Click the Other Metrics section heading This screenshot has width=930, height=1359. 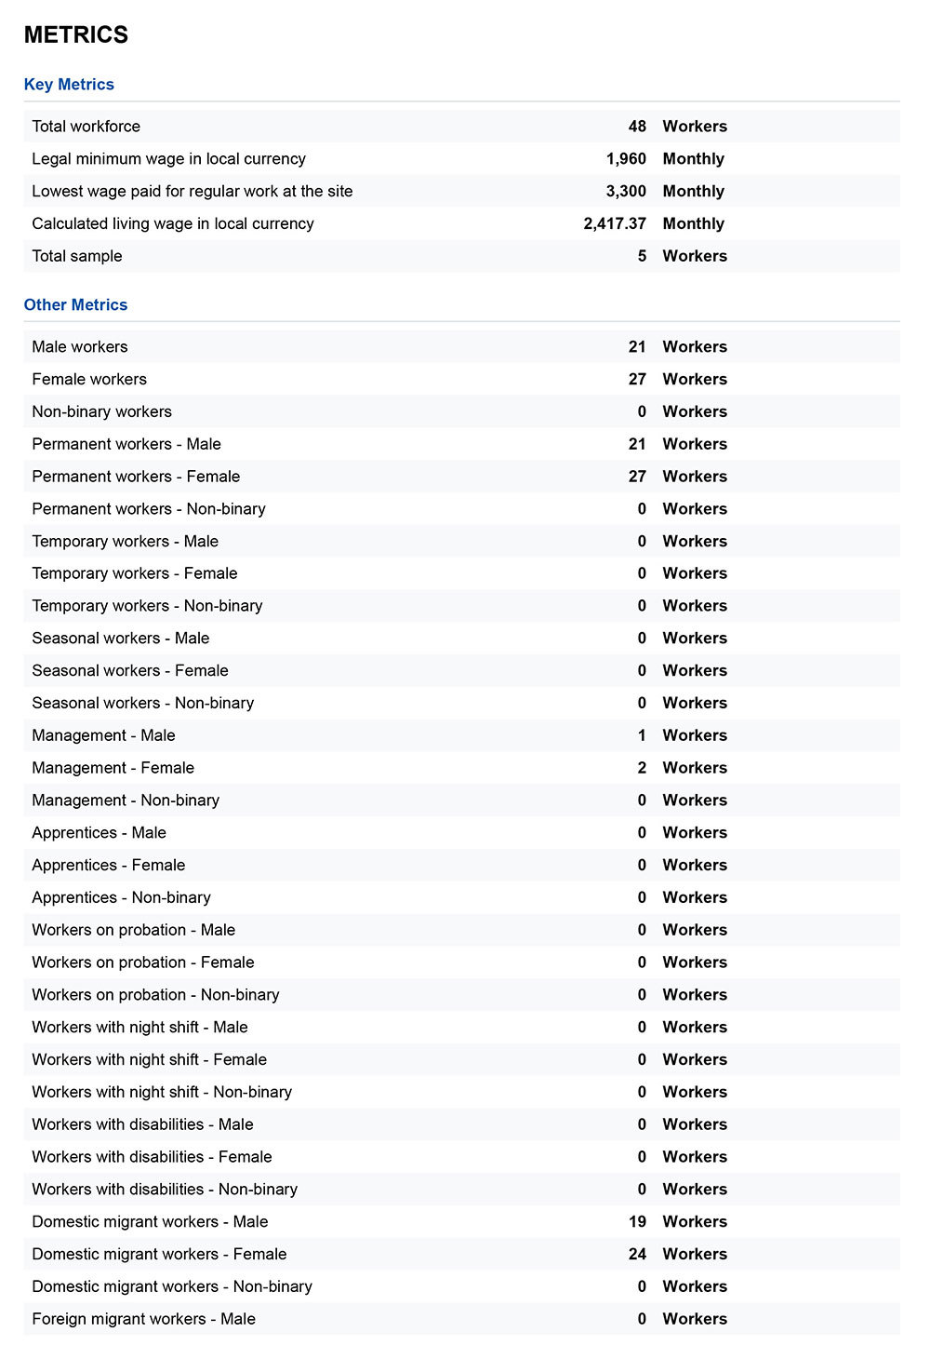pos(75,305)
